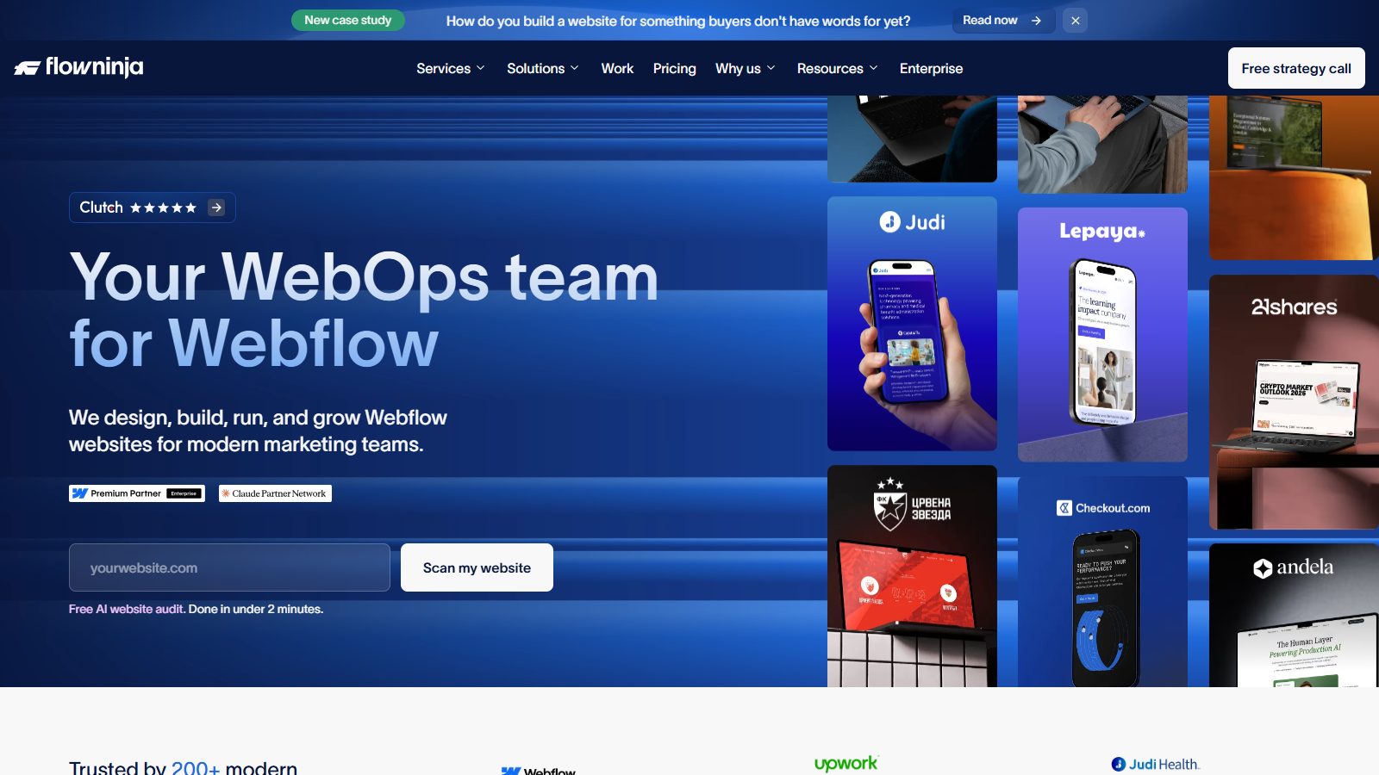The image size is (1379, 775).
Task: Expand the Services dropdown
Action: click(x=451, y=68)
